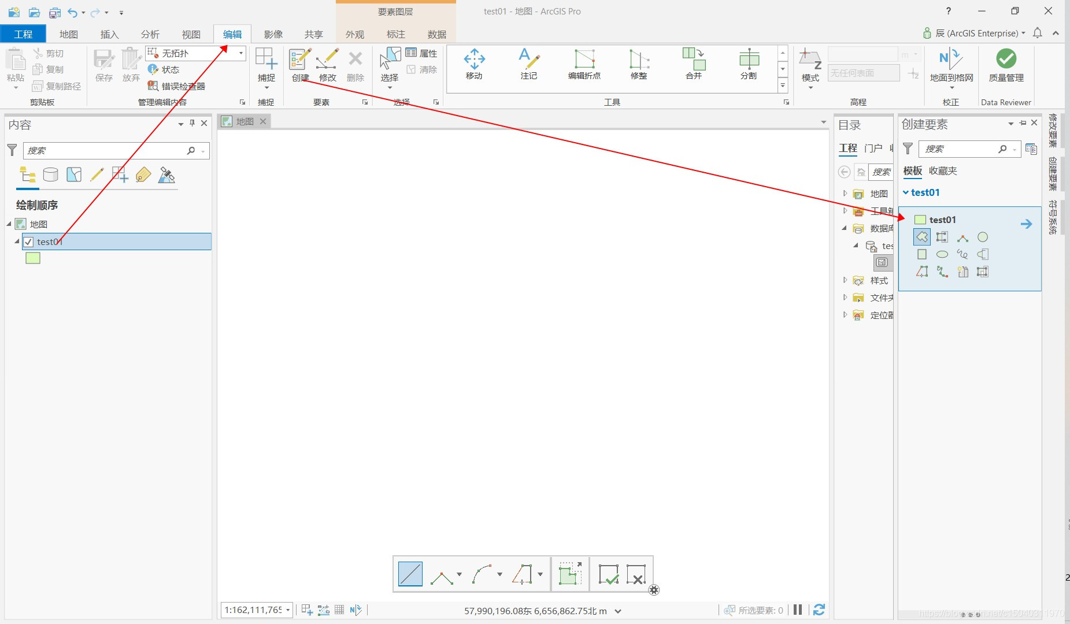Open the 无拓扑 topology dropdown
Image resolution: width=1070 pixels, height=624 pixels.
tap(241, 53)
